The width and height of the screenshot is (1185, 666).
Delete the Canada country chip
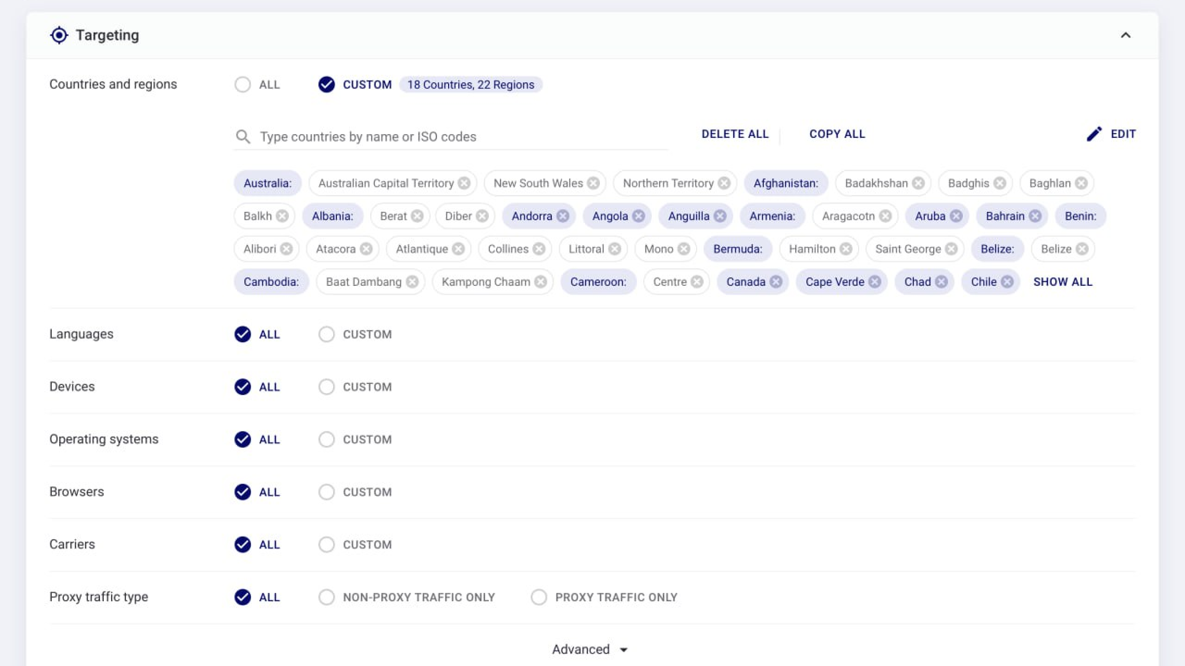[x=776, y=282]
